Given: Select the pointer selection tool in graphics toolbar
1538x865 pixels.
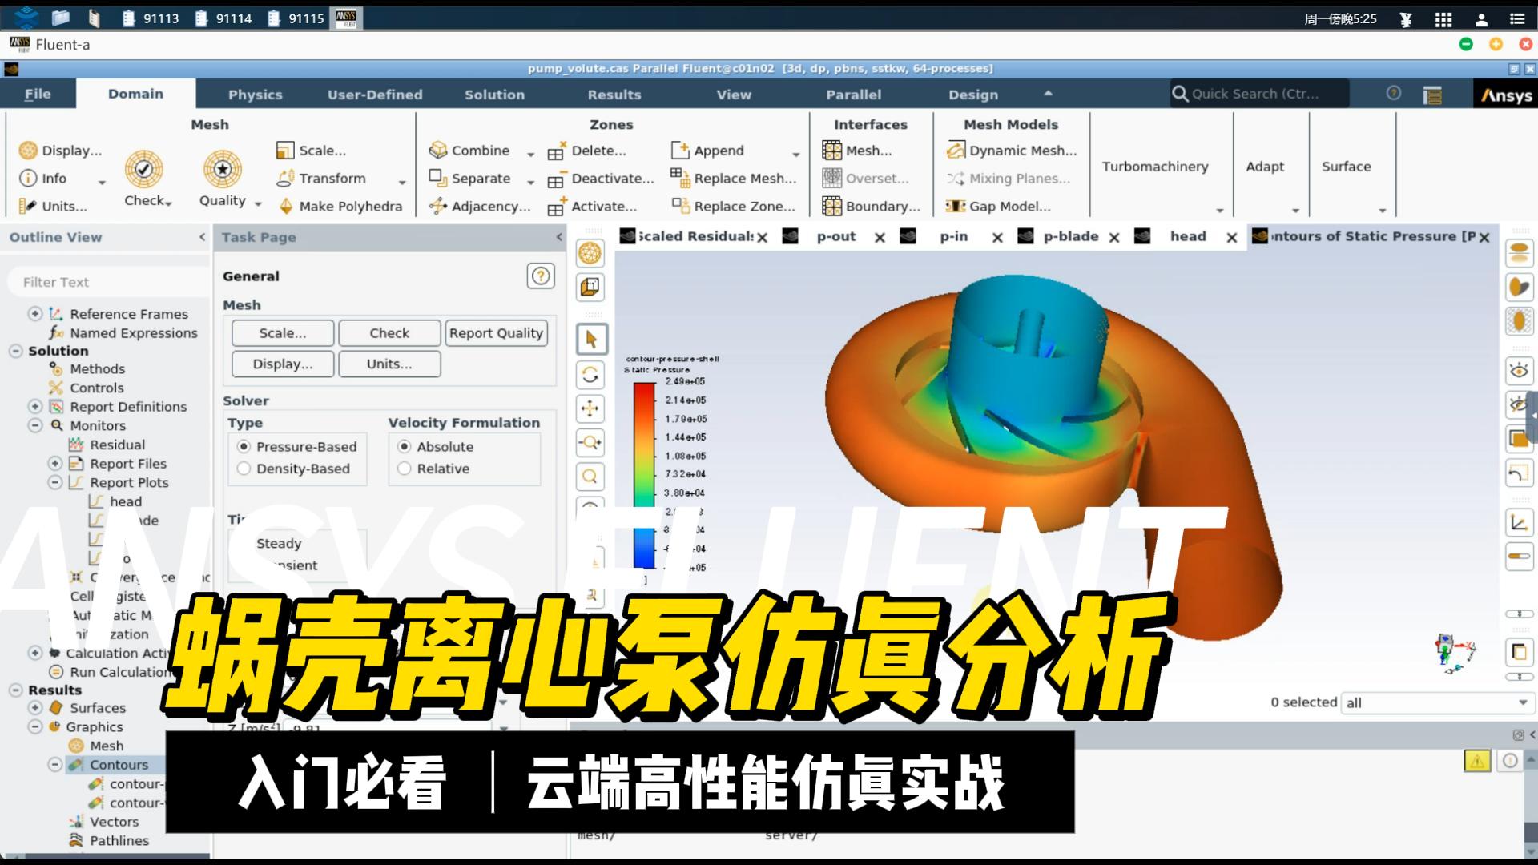Looking at the screenshot, I should click(590, 339).
